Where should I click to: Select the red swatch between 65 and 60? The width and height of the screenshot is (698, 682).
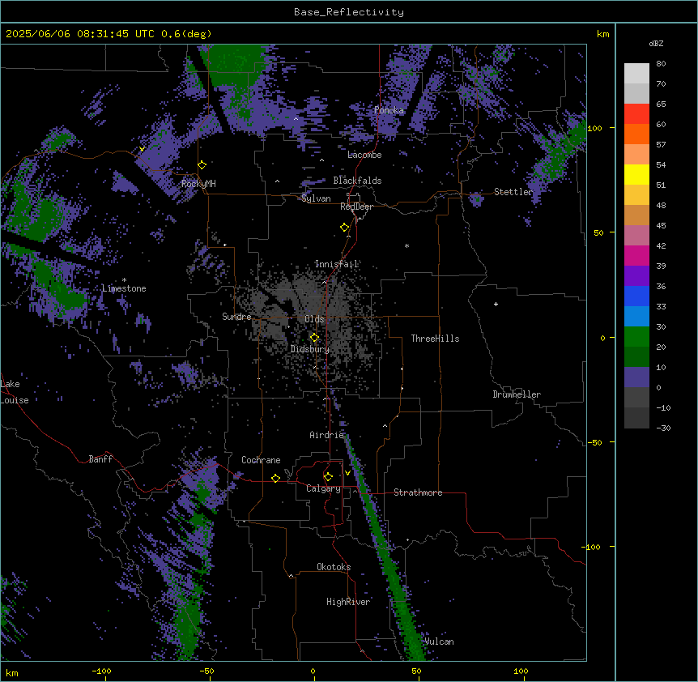(636, 114)
